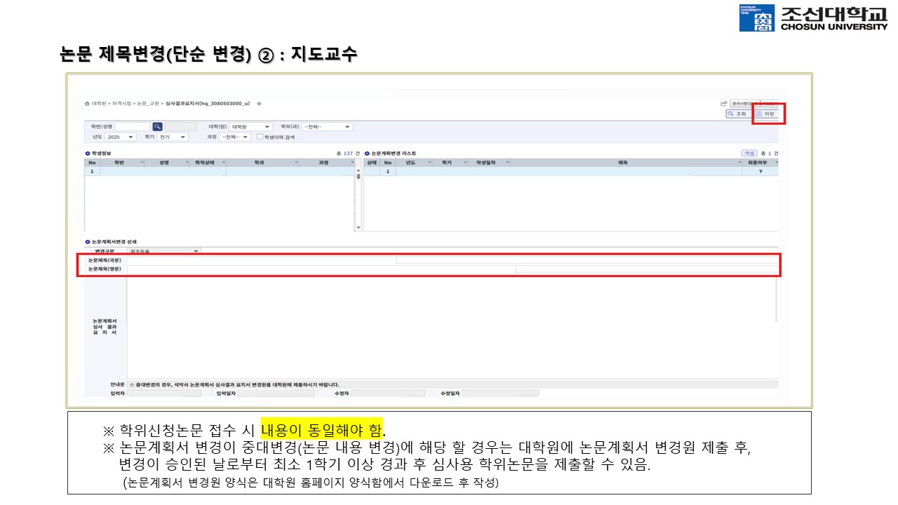Screen dimensions: 898x505
Task: Click the share icon at top right
Action: coord(723,103)
